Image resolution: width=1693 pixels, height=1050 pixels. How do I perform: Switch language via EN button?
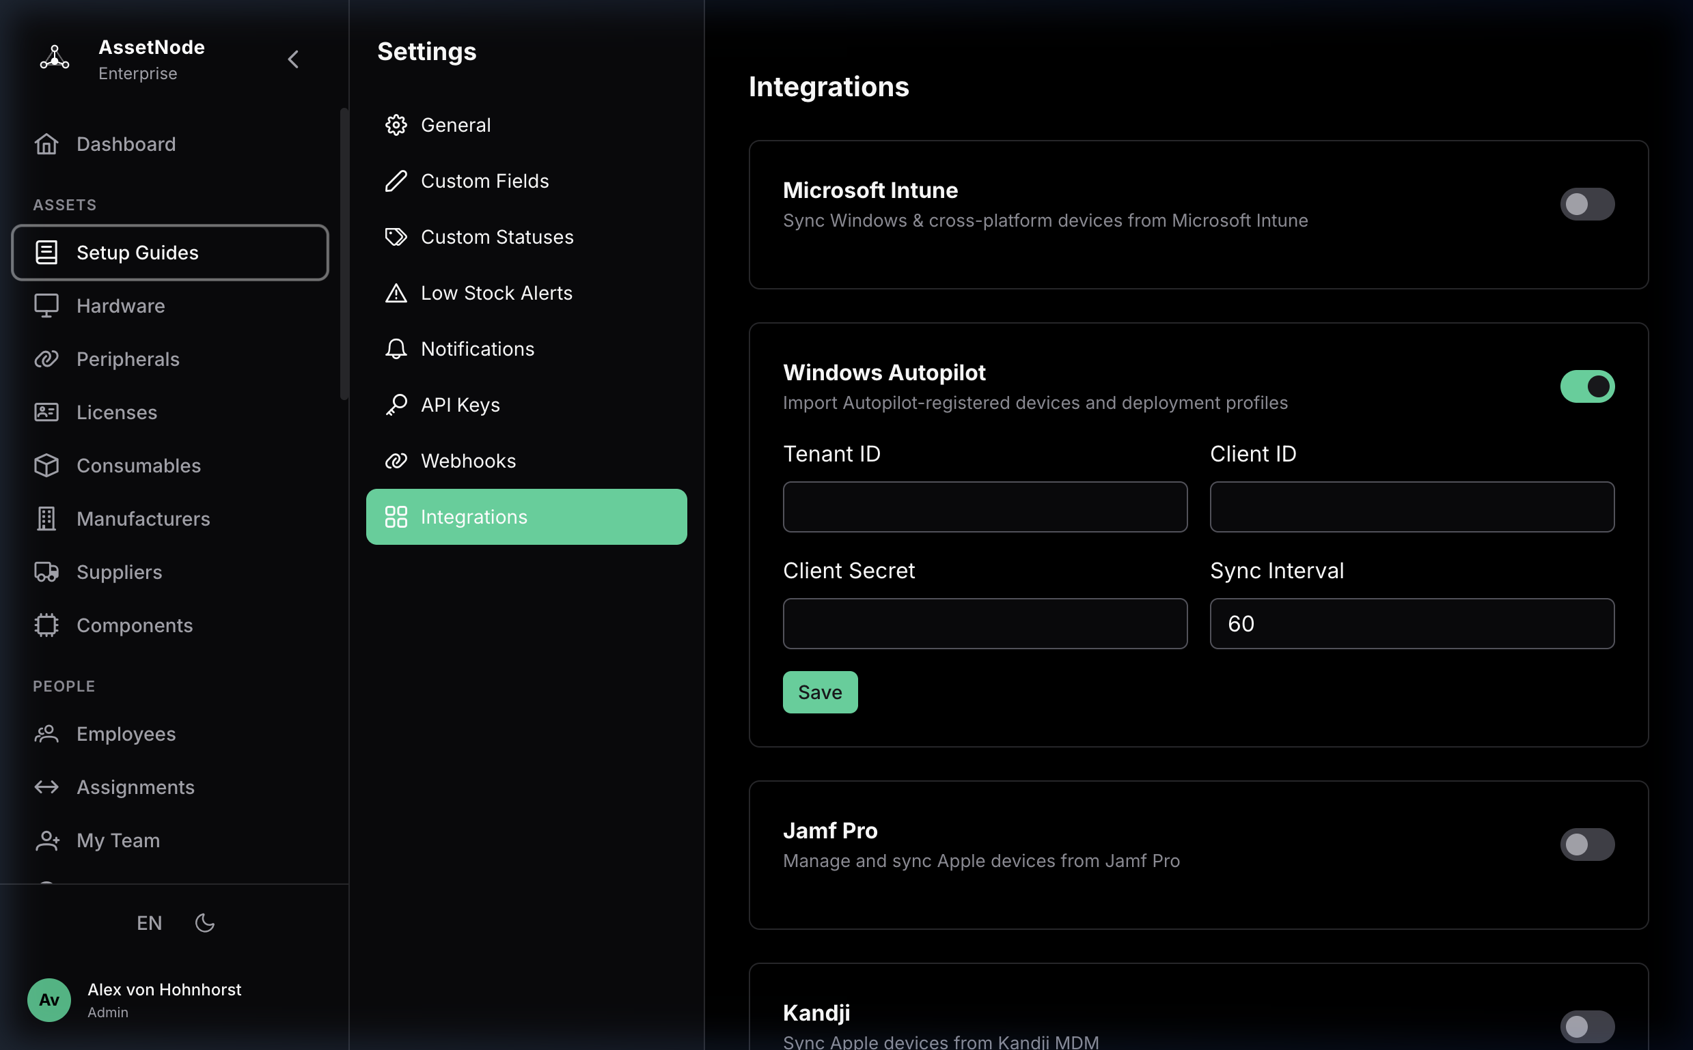coord(150,922)
